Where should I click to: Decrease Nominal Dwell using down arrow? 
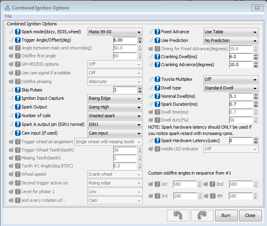click(256, 98)
